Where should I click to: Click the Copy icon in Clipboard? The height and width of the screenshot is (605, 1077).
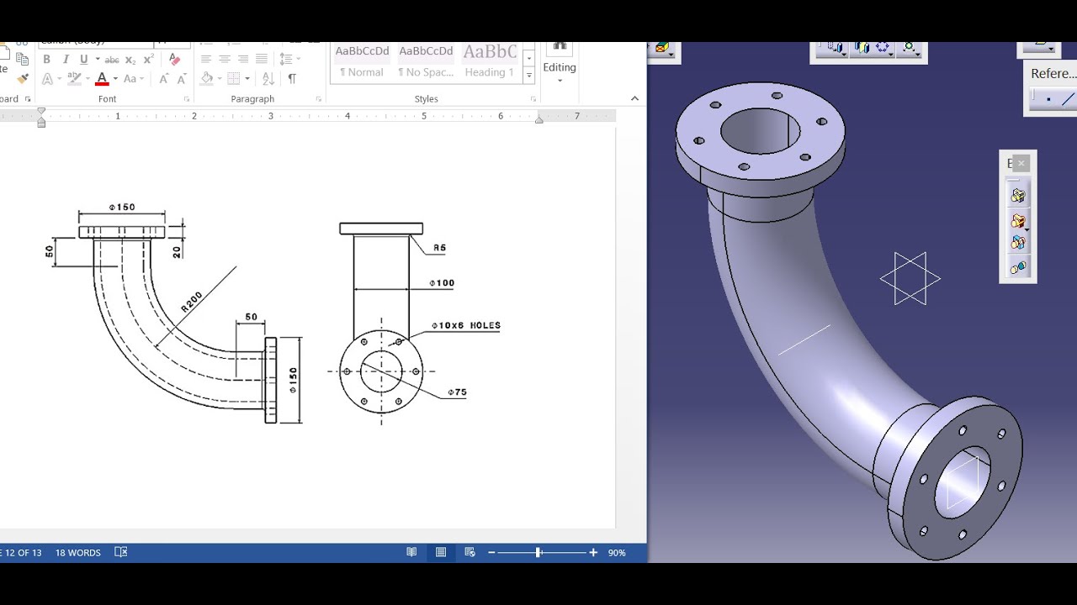pos(23,59)
